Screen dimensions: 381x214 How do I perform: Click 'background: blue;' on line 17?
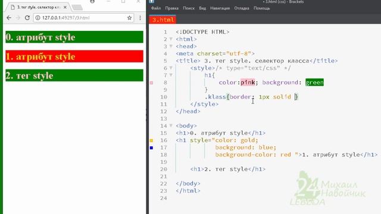(246, 147)
